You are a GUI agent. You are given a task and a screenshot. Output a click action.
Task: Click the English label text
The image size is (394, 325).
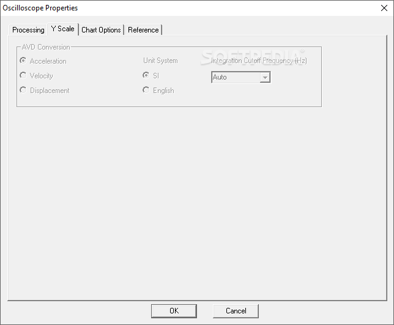click(x=163, y=91)
